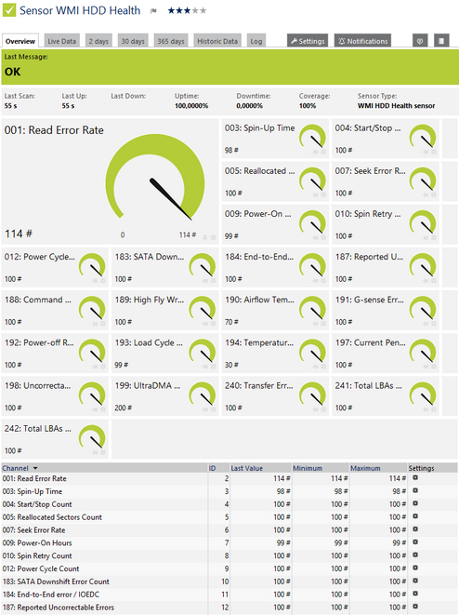Open settings gear for 001: Read Error Rate row
The width and height of the screenshot is (459, 615).
click(415, 477)
